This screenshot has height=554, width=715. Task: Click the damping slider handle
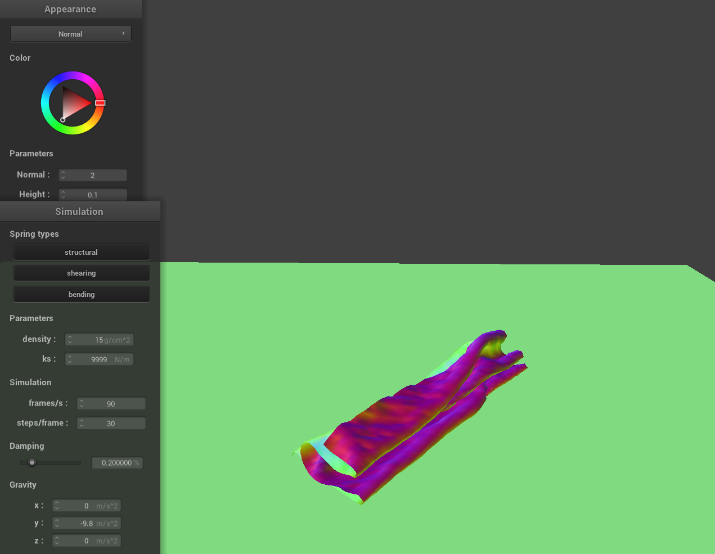point(32,463)
